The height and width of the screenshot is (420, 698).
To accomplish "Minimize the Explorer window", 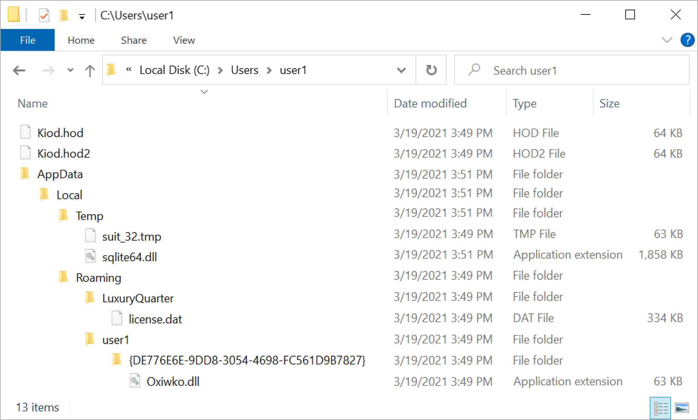I will coord(585,15).
